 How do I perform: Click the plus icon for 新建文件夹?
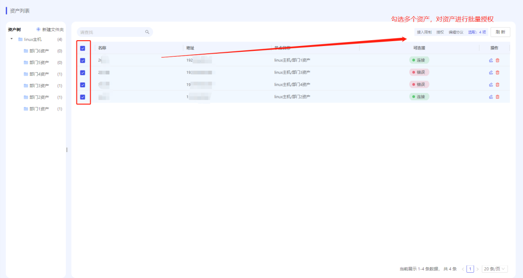point(38,30)
